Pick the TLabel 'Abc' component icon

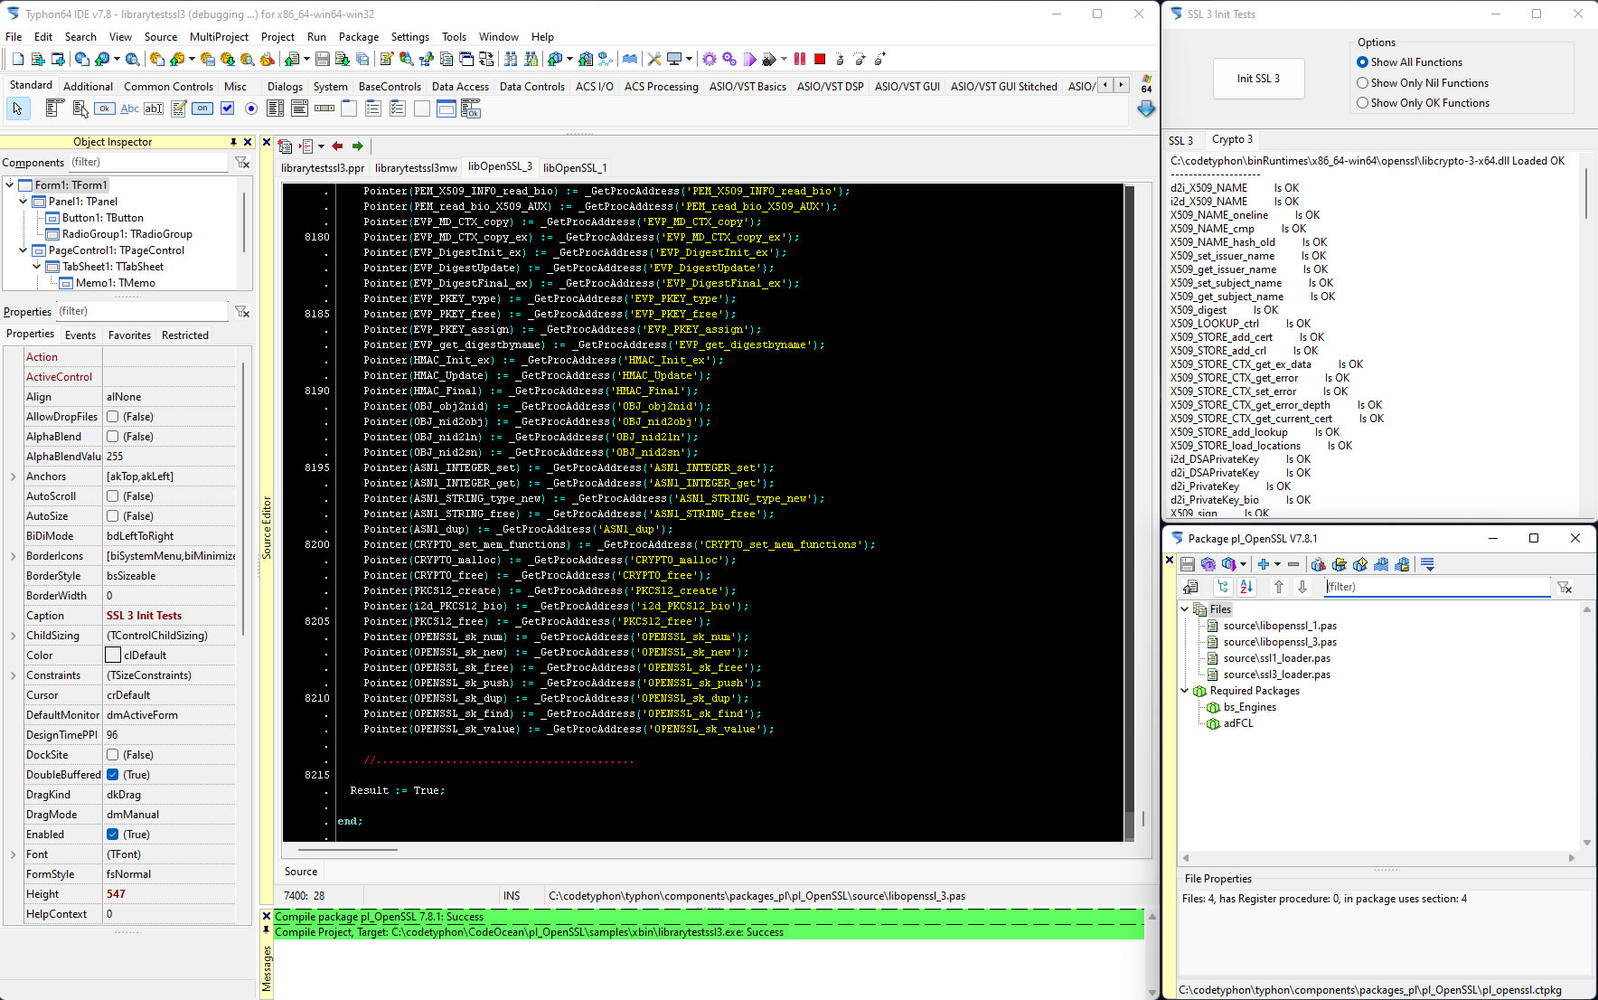(x=129, y=108)
